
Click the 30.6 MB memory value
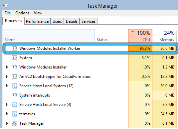(x=167, y=48)
